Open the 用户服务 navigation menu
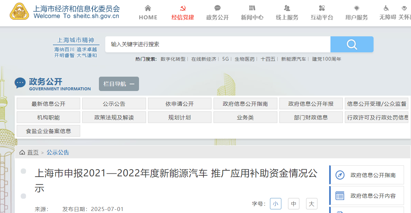The height and width of the screenshot is (213, 411). (x=357, y=17)
